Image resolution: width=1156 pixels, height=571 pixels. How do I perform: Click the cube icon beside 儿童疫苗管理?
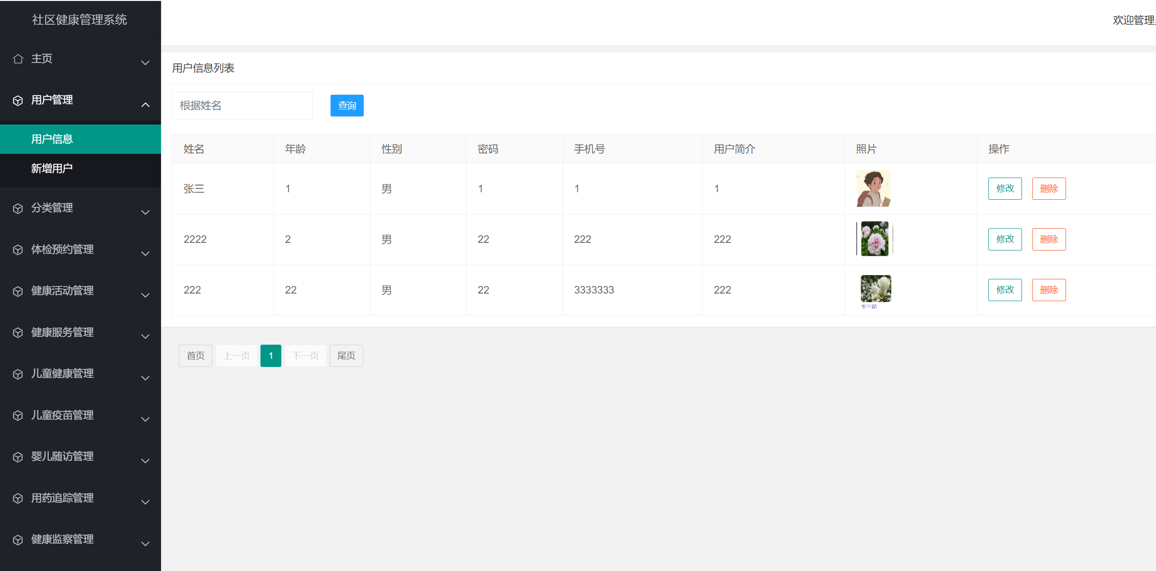click(18, 415)
